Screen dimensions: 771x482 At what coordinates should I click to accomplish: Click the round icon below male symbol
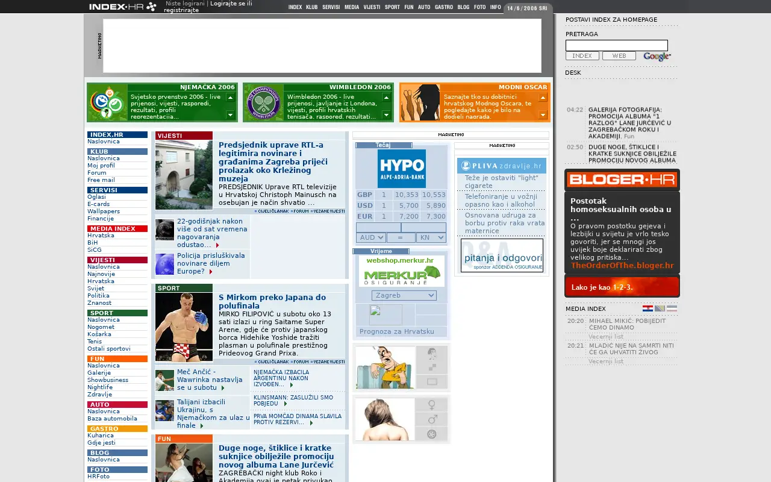tap(431, 434)
